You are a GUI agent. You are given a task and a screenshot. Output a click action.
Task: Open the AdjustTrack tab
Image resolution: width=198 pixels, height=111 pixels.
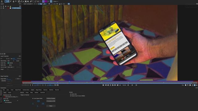(x=18, y=90)
